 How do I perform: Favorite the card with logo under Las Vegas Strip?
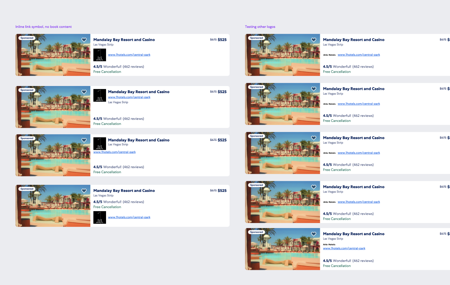pyautogui.click(x=84, y=40)
